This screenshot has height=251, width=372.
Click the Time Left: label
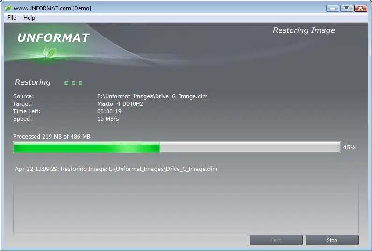click(x=27, y=111)
